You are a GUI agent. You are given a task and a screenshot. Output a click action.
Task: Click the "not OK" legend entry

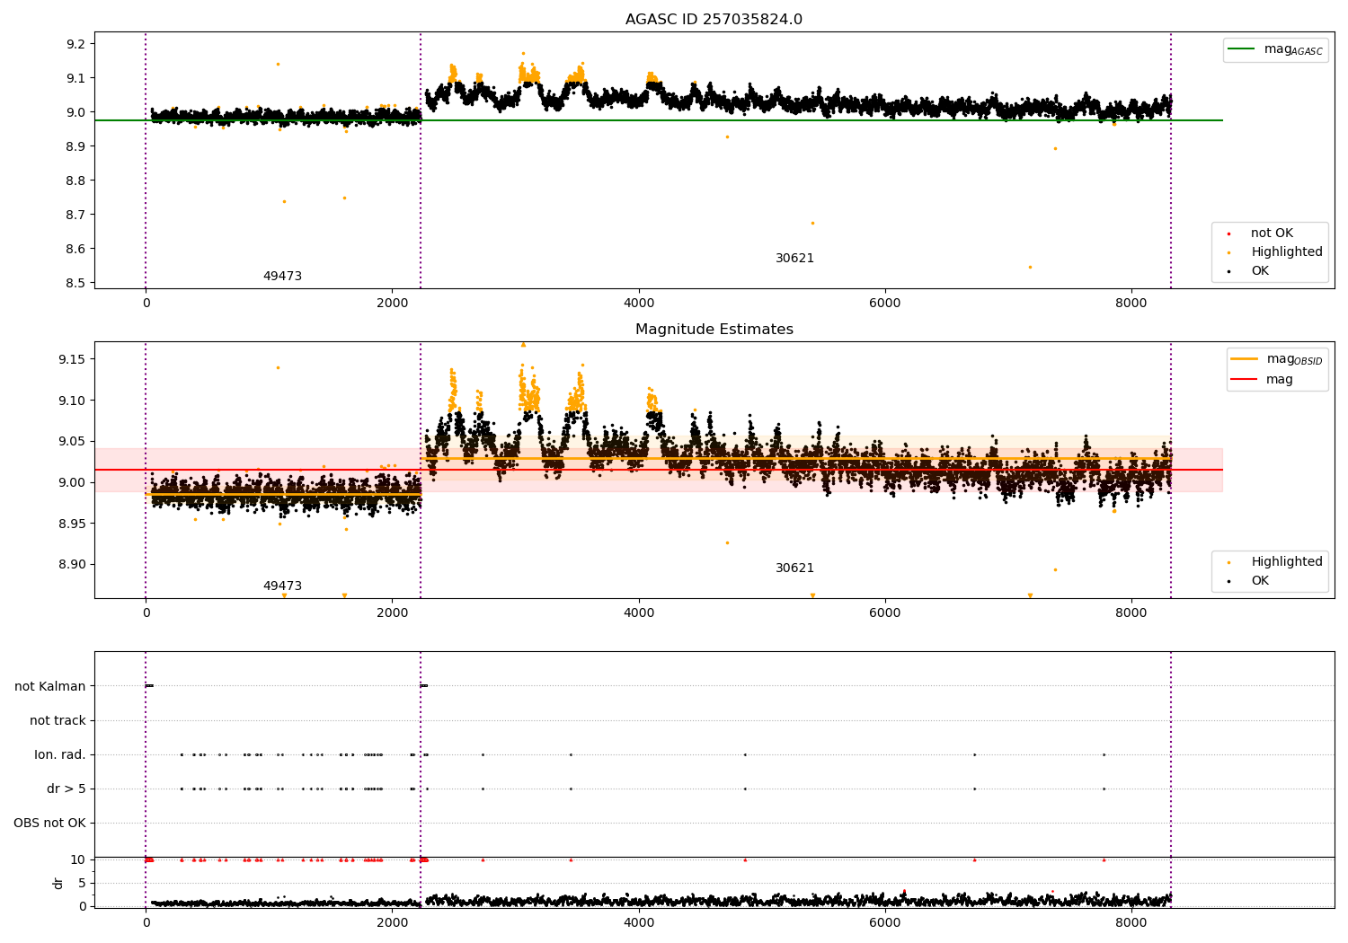pos(1261,234)
